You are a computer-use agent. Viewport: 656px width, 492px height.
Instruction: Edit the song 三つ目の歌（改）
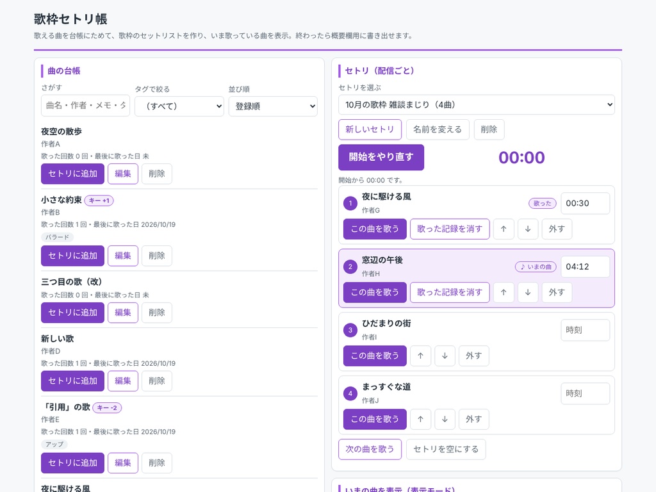(123, 313)
